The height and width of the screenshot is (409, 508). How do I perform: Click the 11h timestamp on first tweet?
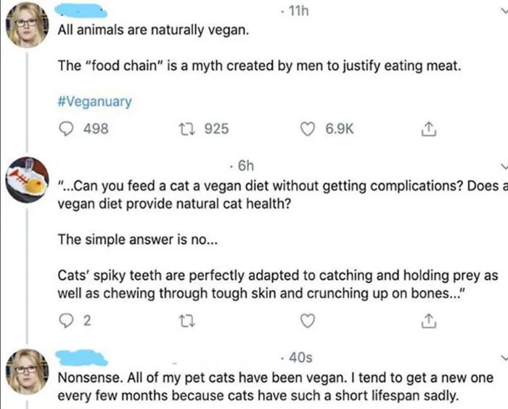click(298, 12)
